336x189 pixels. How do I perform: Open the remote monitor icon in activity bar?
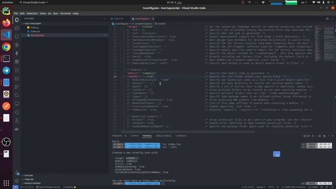17,103
